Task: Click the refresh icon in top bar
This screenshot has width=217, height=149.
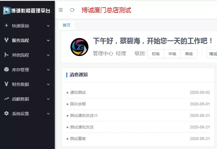Action: (72, 10)
